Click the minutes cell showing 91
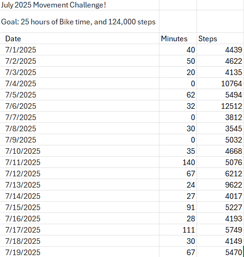 point(178,207)
